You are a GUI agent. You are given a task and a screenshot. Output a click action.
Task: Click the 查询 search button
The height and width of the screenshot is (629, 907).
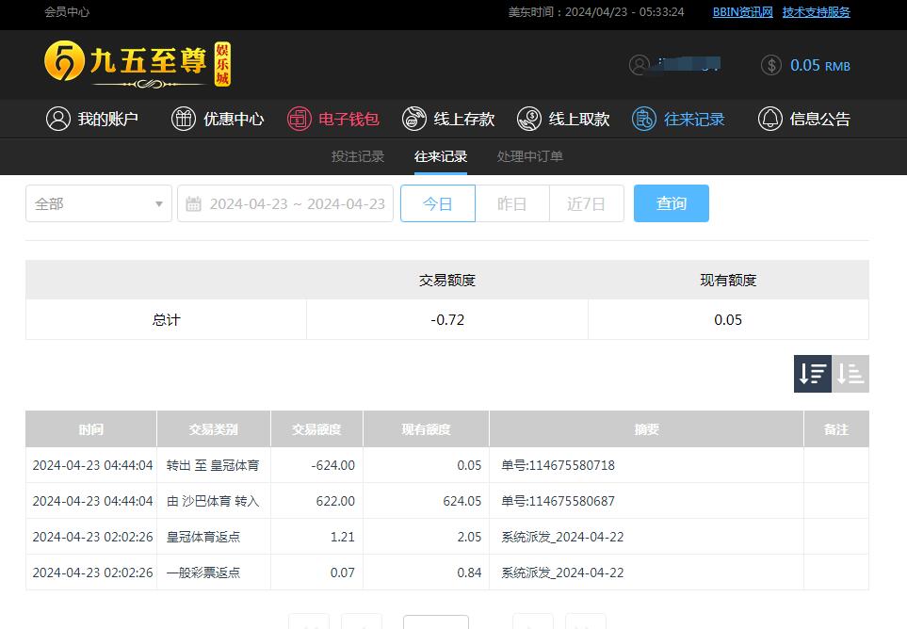click(672, 203)
